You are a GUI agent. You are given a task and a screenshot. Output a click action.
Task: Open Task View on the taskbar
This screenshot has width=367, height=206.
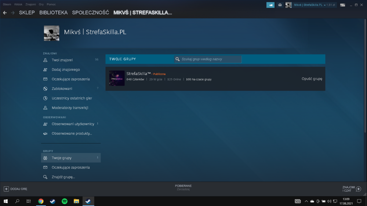(29, 201)
